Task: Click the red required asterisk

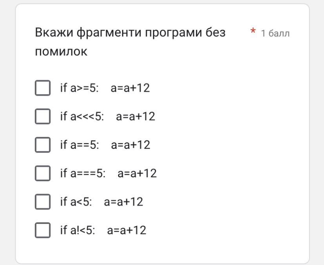Action: pos(253,31)
